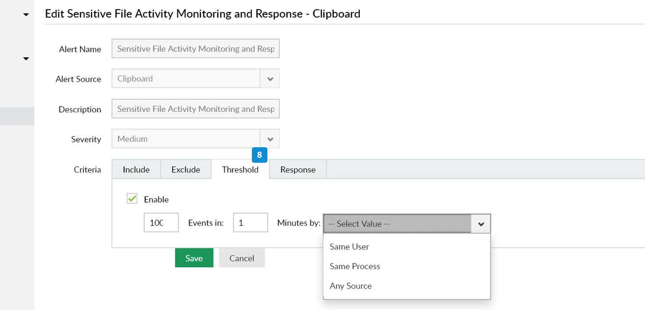
Task: Click the blue number 8 badge
Action: click(x=259, y=155)
